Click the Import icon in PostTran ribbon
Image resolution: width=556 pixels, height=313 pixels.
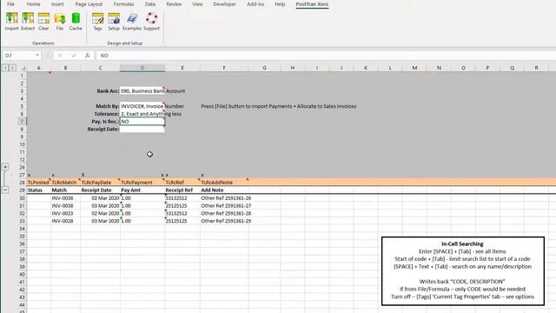11,22
